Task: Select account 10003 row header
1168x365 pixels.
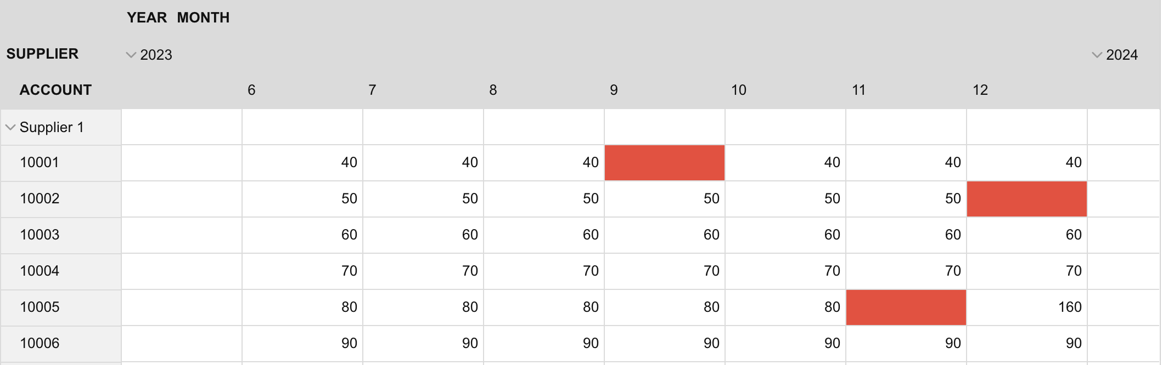Action: coord(40,235)
